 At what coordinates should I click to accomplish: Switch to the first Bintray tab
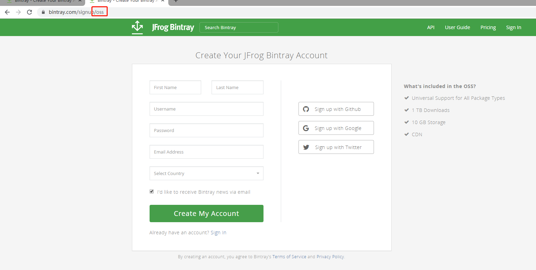pyautogui.click(x=43, y=1)
